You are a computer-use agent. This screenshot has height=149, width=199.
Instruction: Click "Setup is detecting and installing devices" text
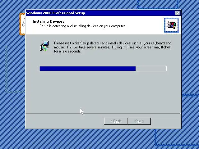pos(82,26)
